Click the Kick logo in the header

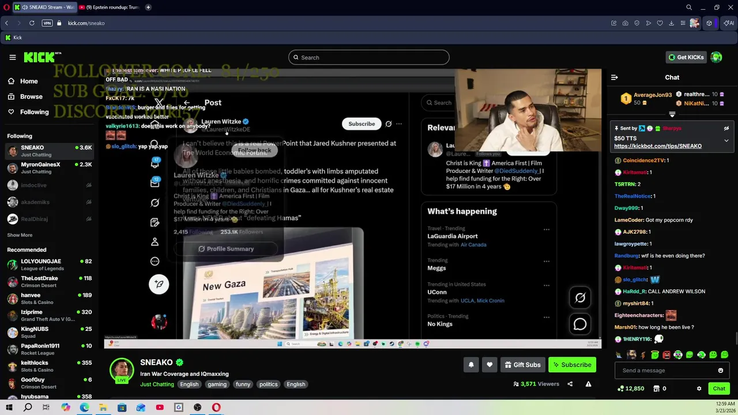42,57
